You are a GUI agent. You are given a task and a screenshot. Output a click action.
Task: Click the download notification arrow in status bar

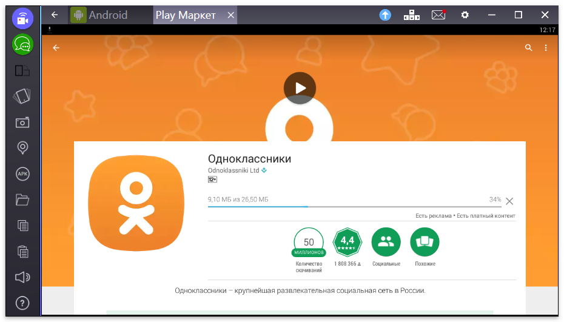coord(49,30)
